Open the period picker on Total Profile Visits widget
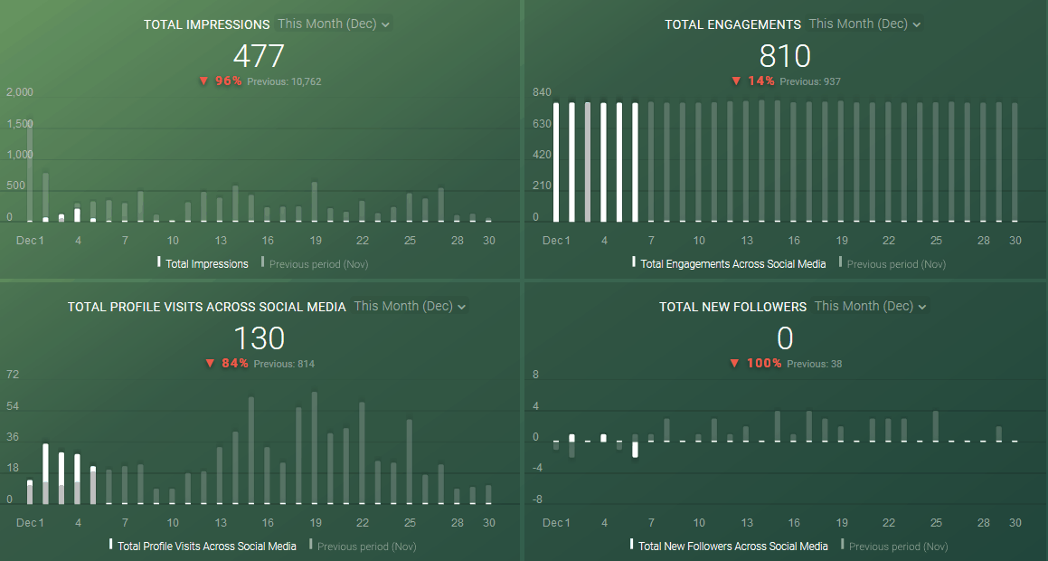 [x=410, y=306]
